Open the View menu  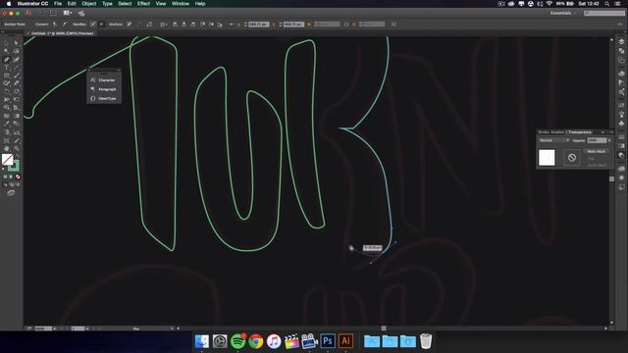point(161,4)
